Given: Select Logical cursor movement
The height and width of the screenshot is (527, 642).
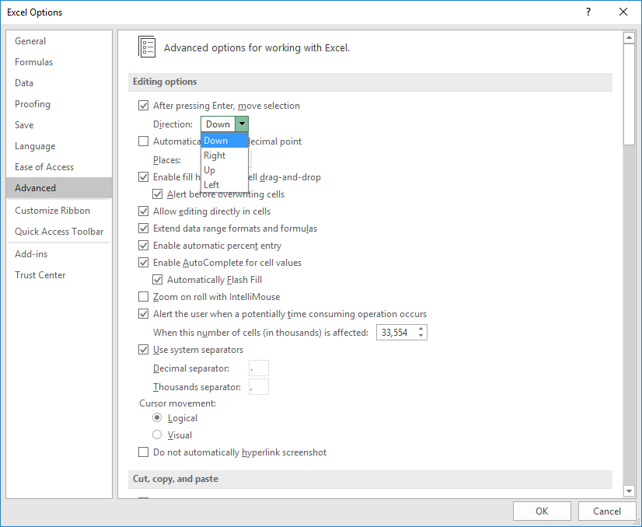Looking at the screenshot, I should click(x=157, y=417).
